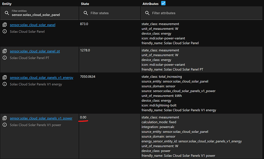The width and height of the screenshot is (264, 159).
Task: Focus the Filter states input field
Action: click(x=109, y=13)
